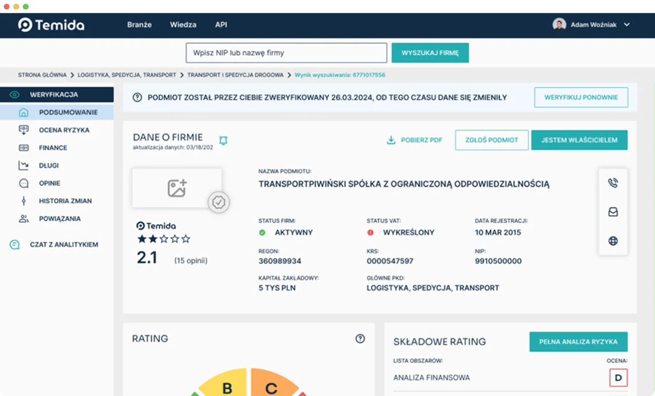This screenshot has height=396, width=655.
Task: Click the Weryfikacja sidebar header
Action: [x=57, y=95]
